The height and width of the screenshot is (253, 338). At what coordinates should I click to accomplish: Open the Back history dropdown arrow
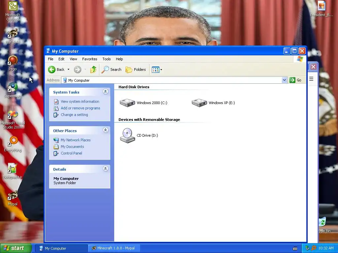pyautogui.click(x=68, y=70)
